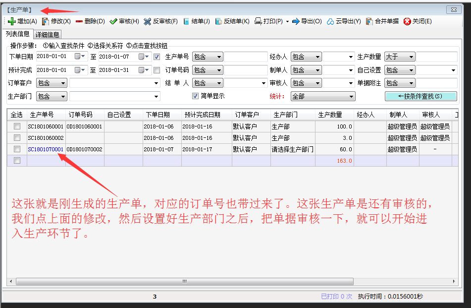Click the 云导出(Y) cloud export icon
Image resolution: width=471 pixels, height=308 pixels.
coord(330,21)
